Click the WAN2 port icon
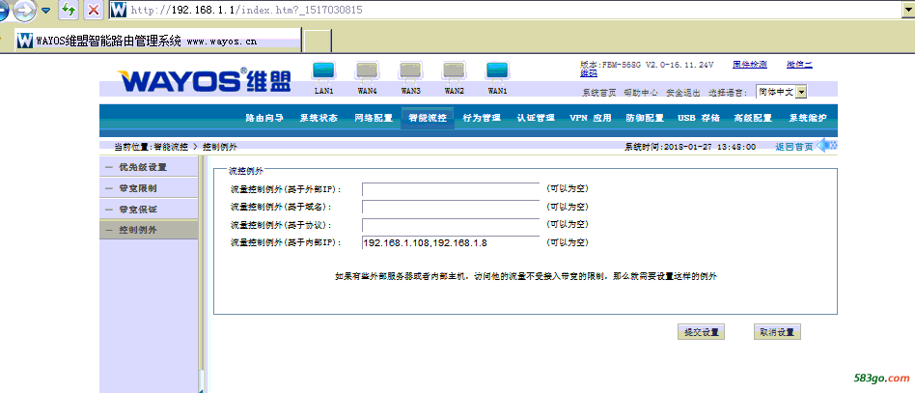 (x=454, y=70)
